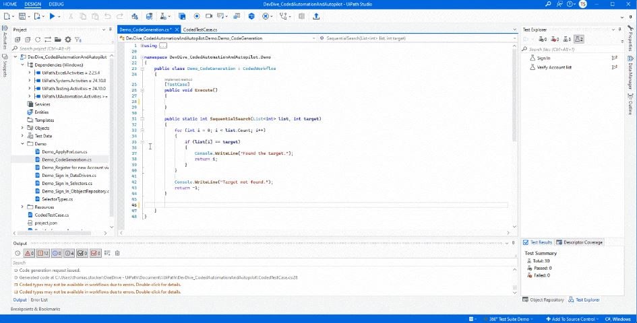The image size is (637, 323).
Task: Open the class navigation dropdown above the editor
Action: tap(313, 38)
